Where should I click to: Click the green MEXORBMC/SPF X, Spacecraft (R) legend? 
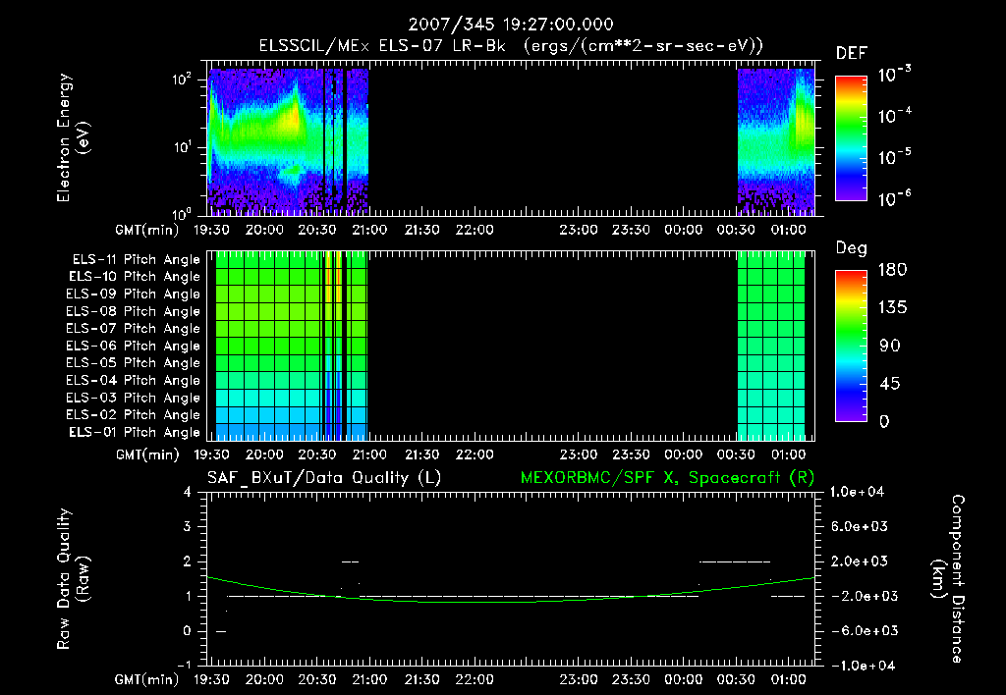click(x=667, y=478)
